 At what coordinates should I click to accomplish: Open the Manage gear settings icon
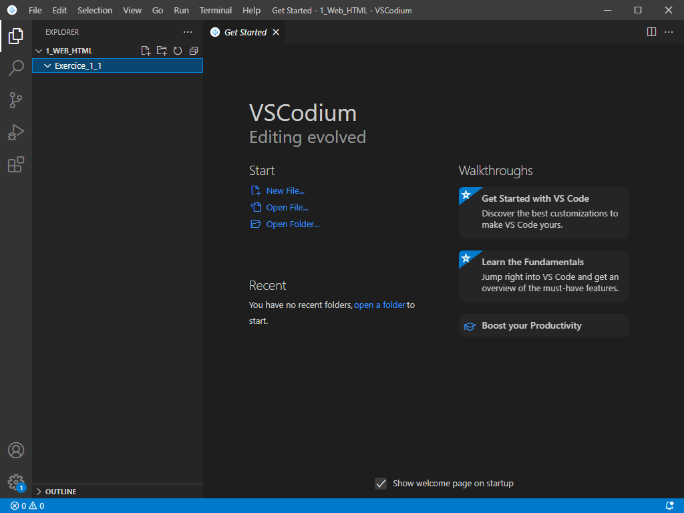tap(16, 482)
